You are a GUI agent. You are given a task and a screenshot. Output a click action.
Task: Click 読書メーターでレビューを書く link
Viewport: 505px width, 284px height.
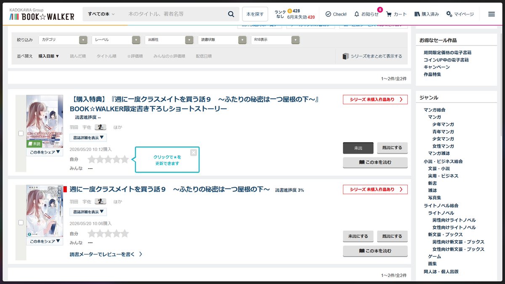click(x=106, y=254)
